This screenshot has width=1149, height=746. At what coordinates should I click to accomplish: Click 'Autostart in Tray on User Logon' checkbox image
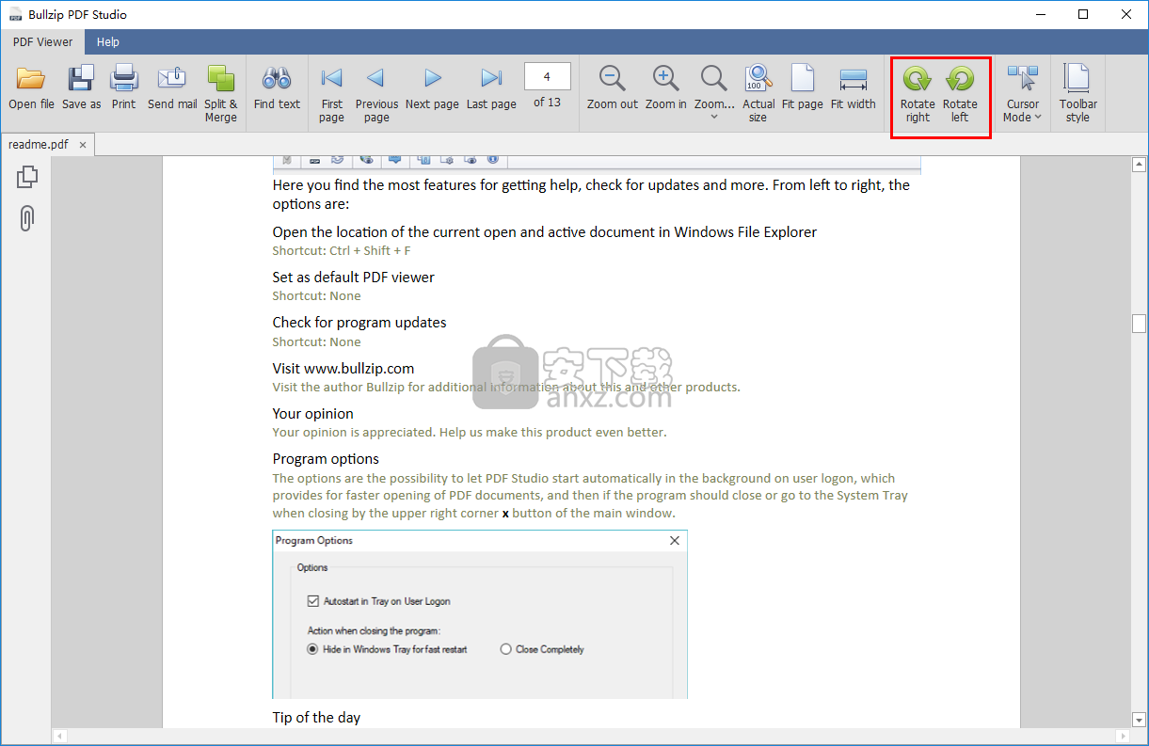click(x=313, y=601)
